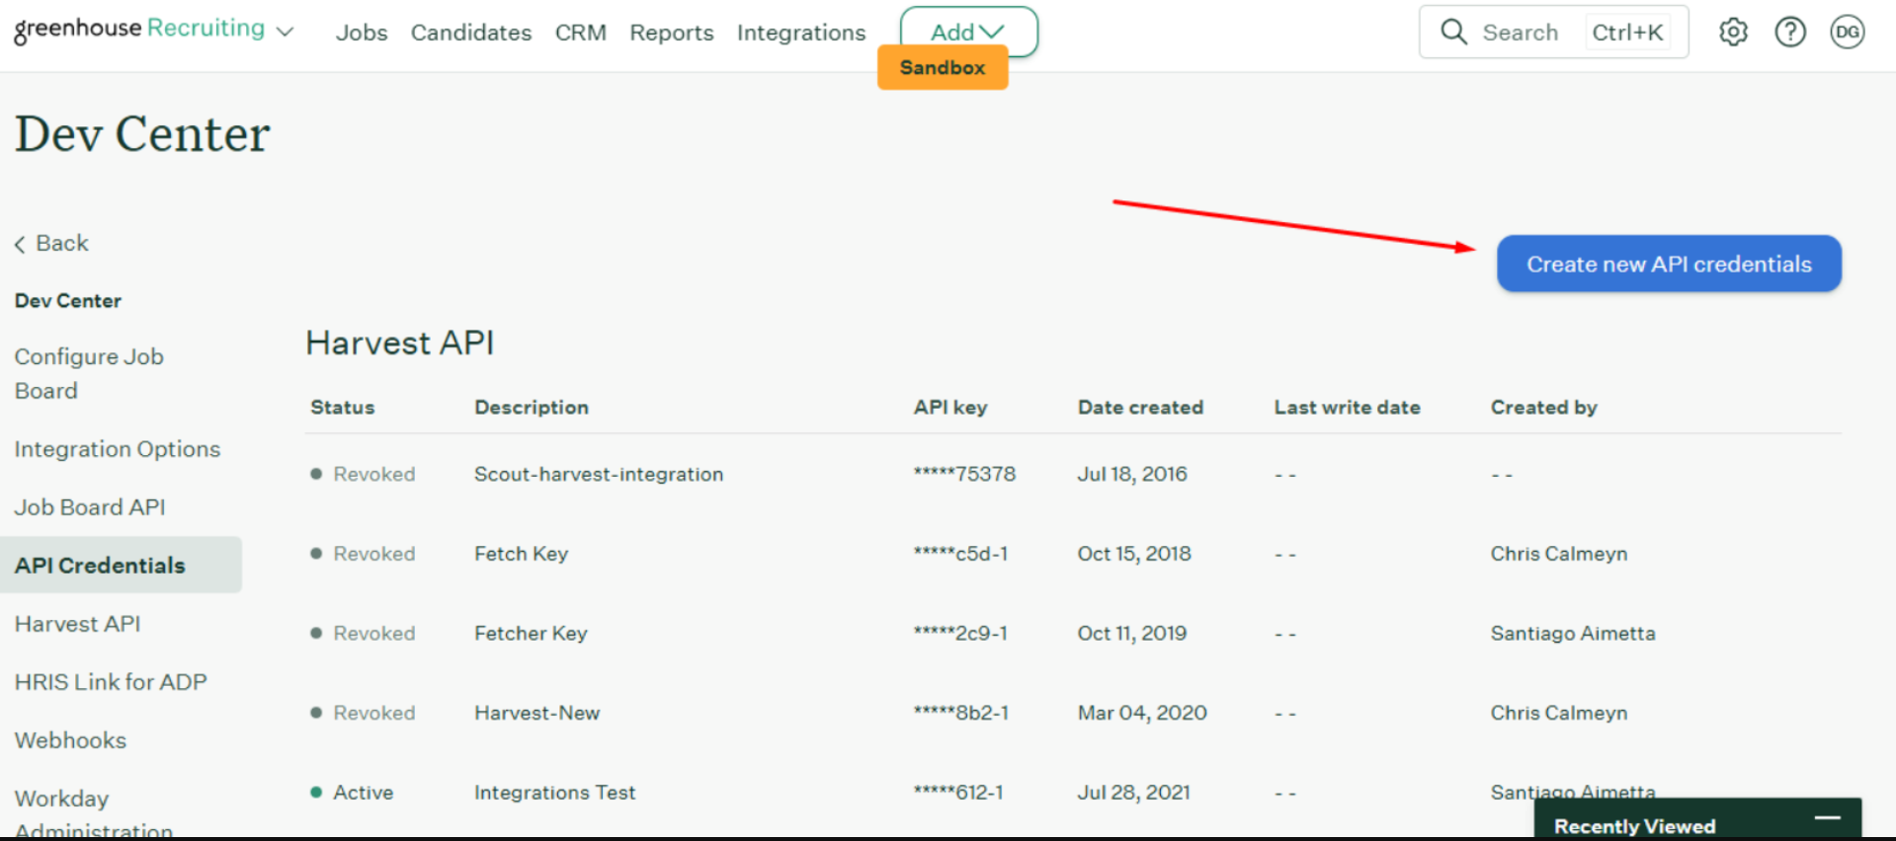This screenshot has height=841, width=1896.
Task: Open the DG user avatar menu
Action: pyautogui.click(x=1847, y=33)
